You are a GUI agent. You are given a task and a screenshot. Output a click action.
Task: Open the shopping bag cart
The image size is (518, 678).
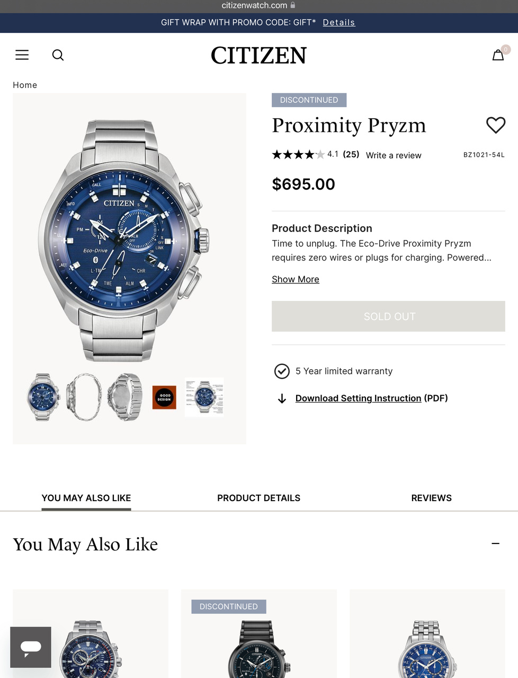point(498,55)
